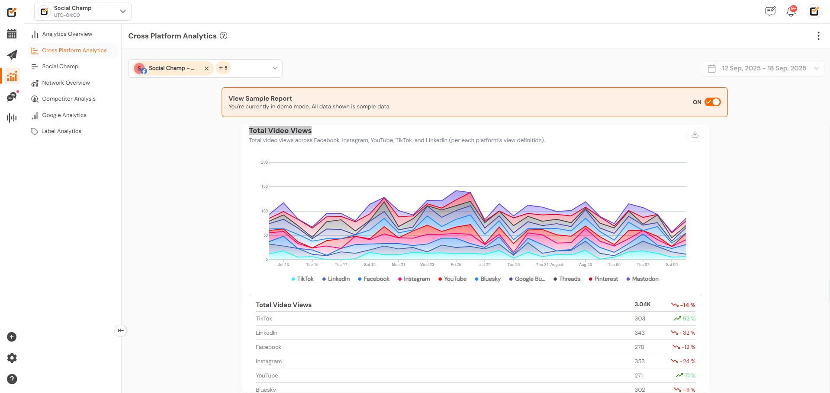The height and width of the screenshot is (393, 830).
Task: Open the analytics bar chart rail icon
Action: click(x=12, y=76)
